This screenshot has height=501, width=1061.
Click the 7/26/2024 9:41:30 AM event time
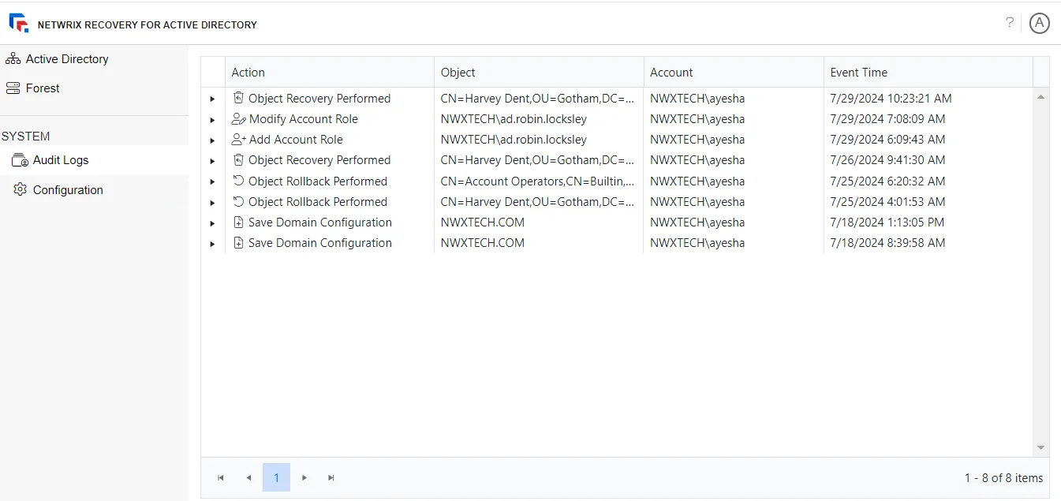tap(887, 160)
